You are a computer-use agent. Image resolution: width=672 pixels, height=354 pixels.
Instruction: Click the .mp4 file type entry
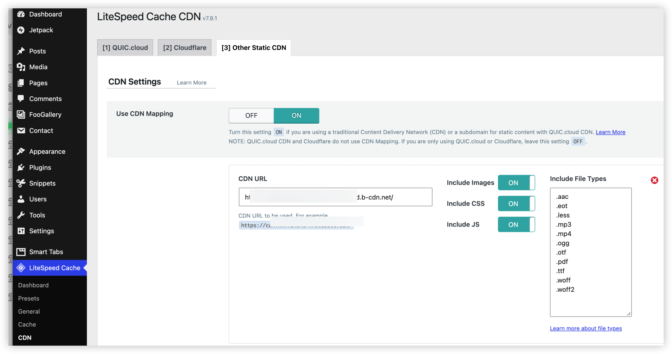pos(563,234)
